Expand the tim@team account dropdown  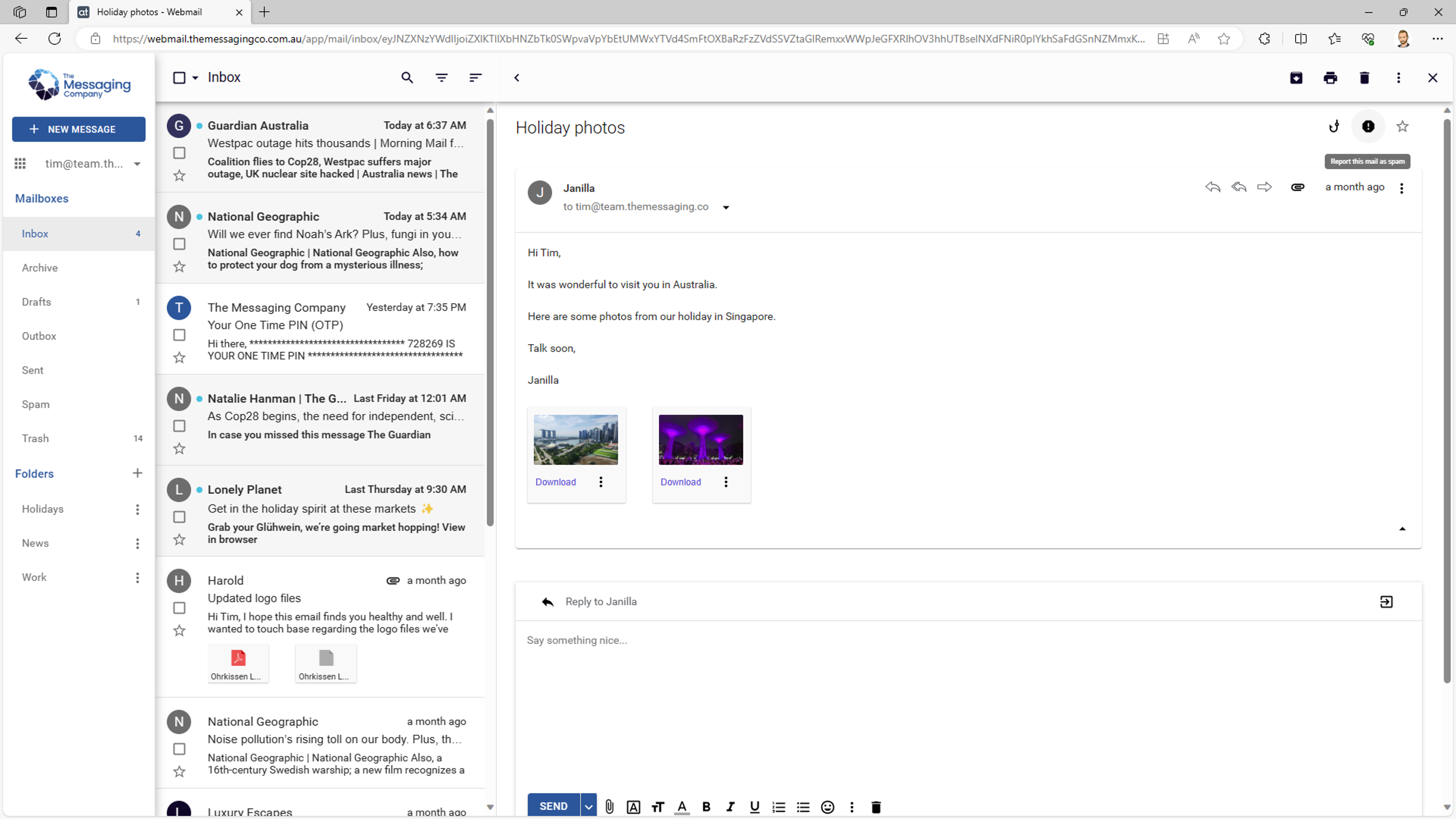tap(137, 164)
